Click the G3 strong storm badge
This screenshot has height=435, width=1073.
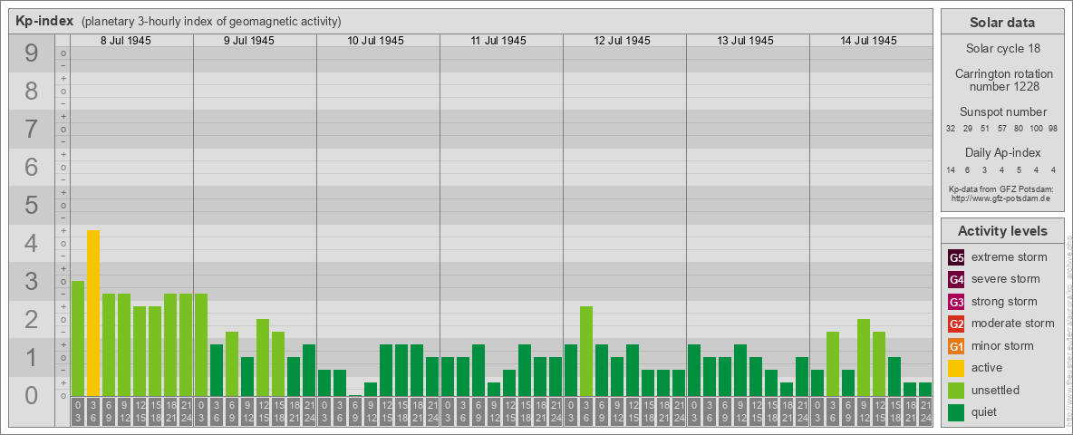click(956, 302)
